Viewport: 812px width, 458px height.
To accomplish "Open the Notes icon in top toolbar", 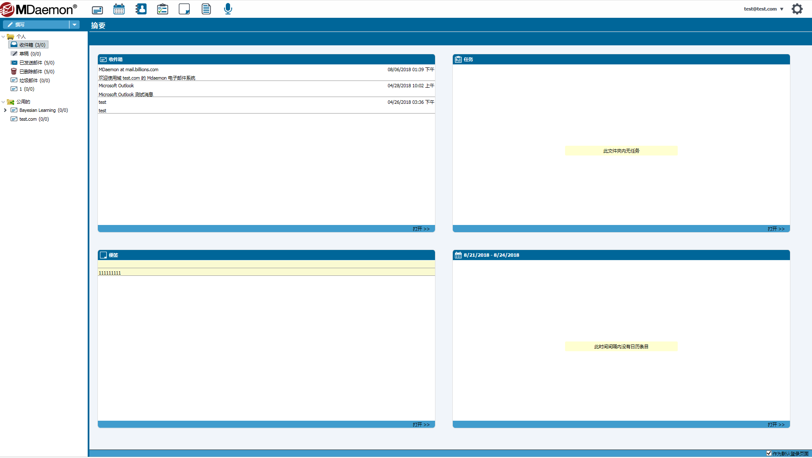I will 184,9.
